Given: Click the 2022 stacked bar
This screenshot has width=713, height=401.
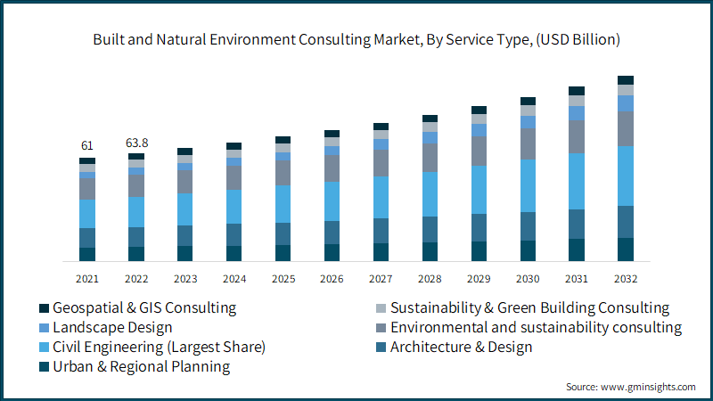Looking at the screenshot, I should (x=136, y=208).
